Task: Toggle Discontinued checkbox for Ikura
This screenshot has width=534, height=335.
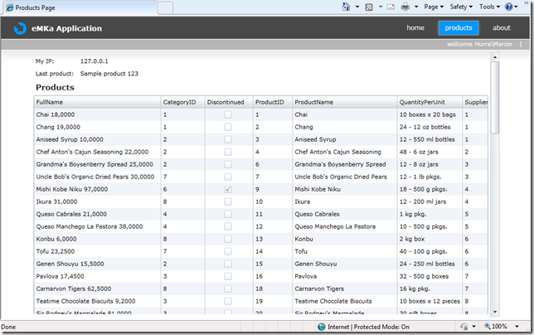Action: [x=228, y=201]
